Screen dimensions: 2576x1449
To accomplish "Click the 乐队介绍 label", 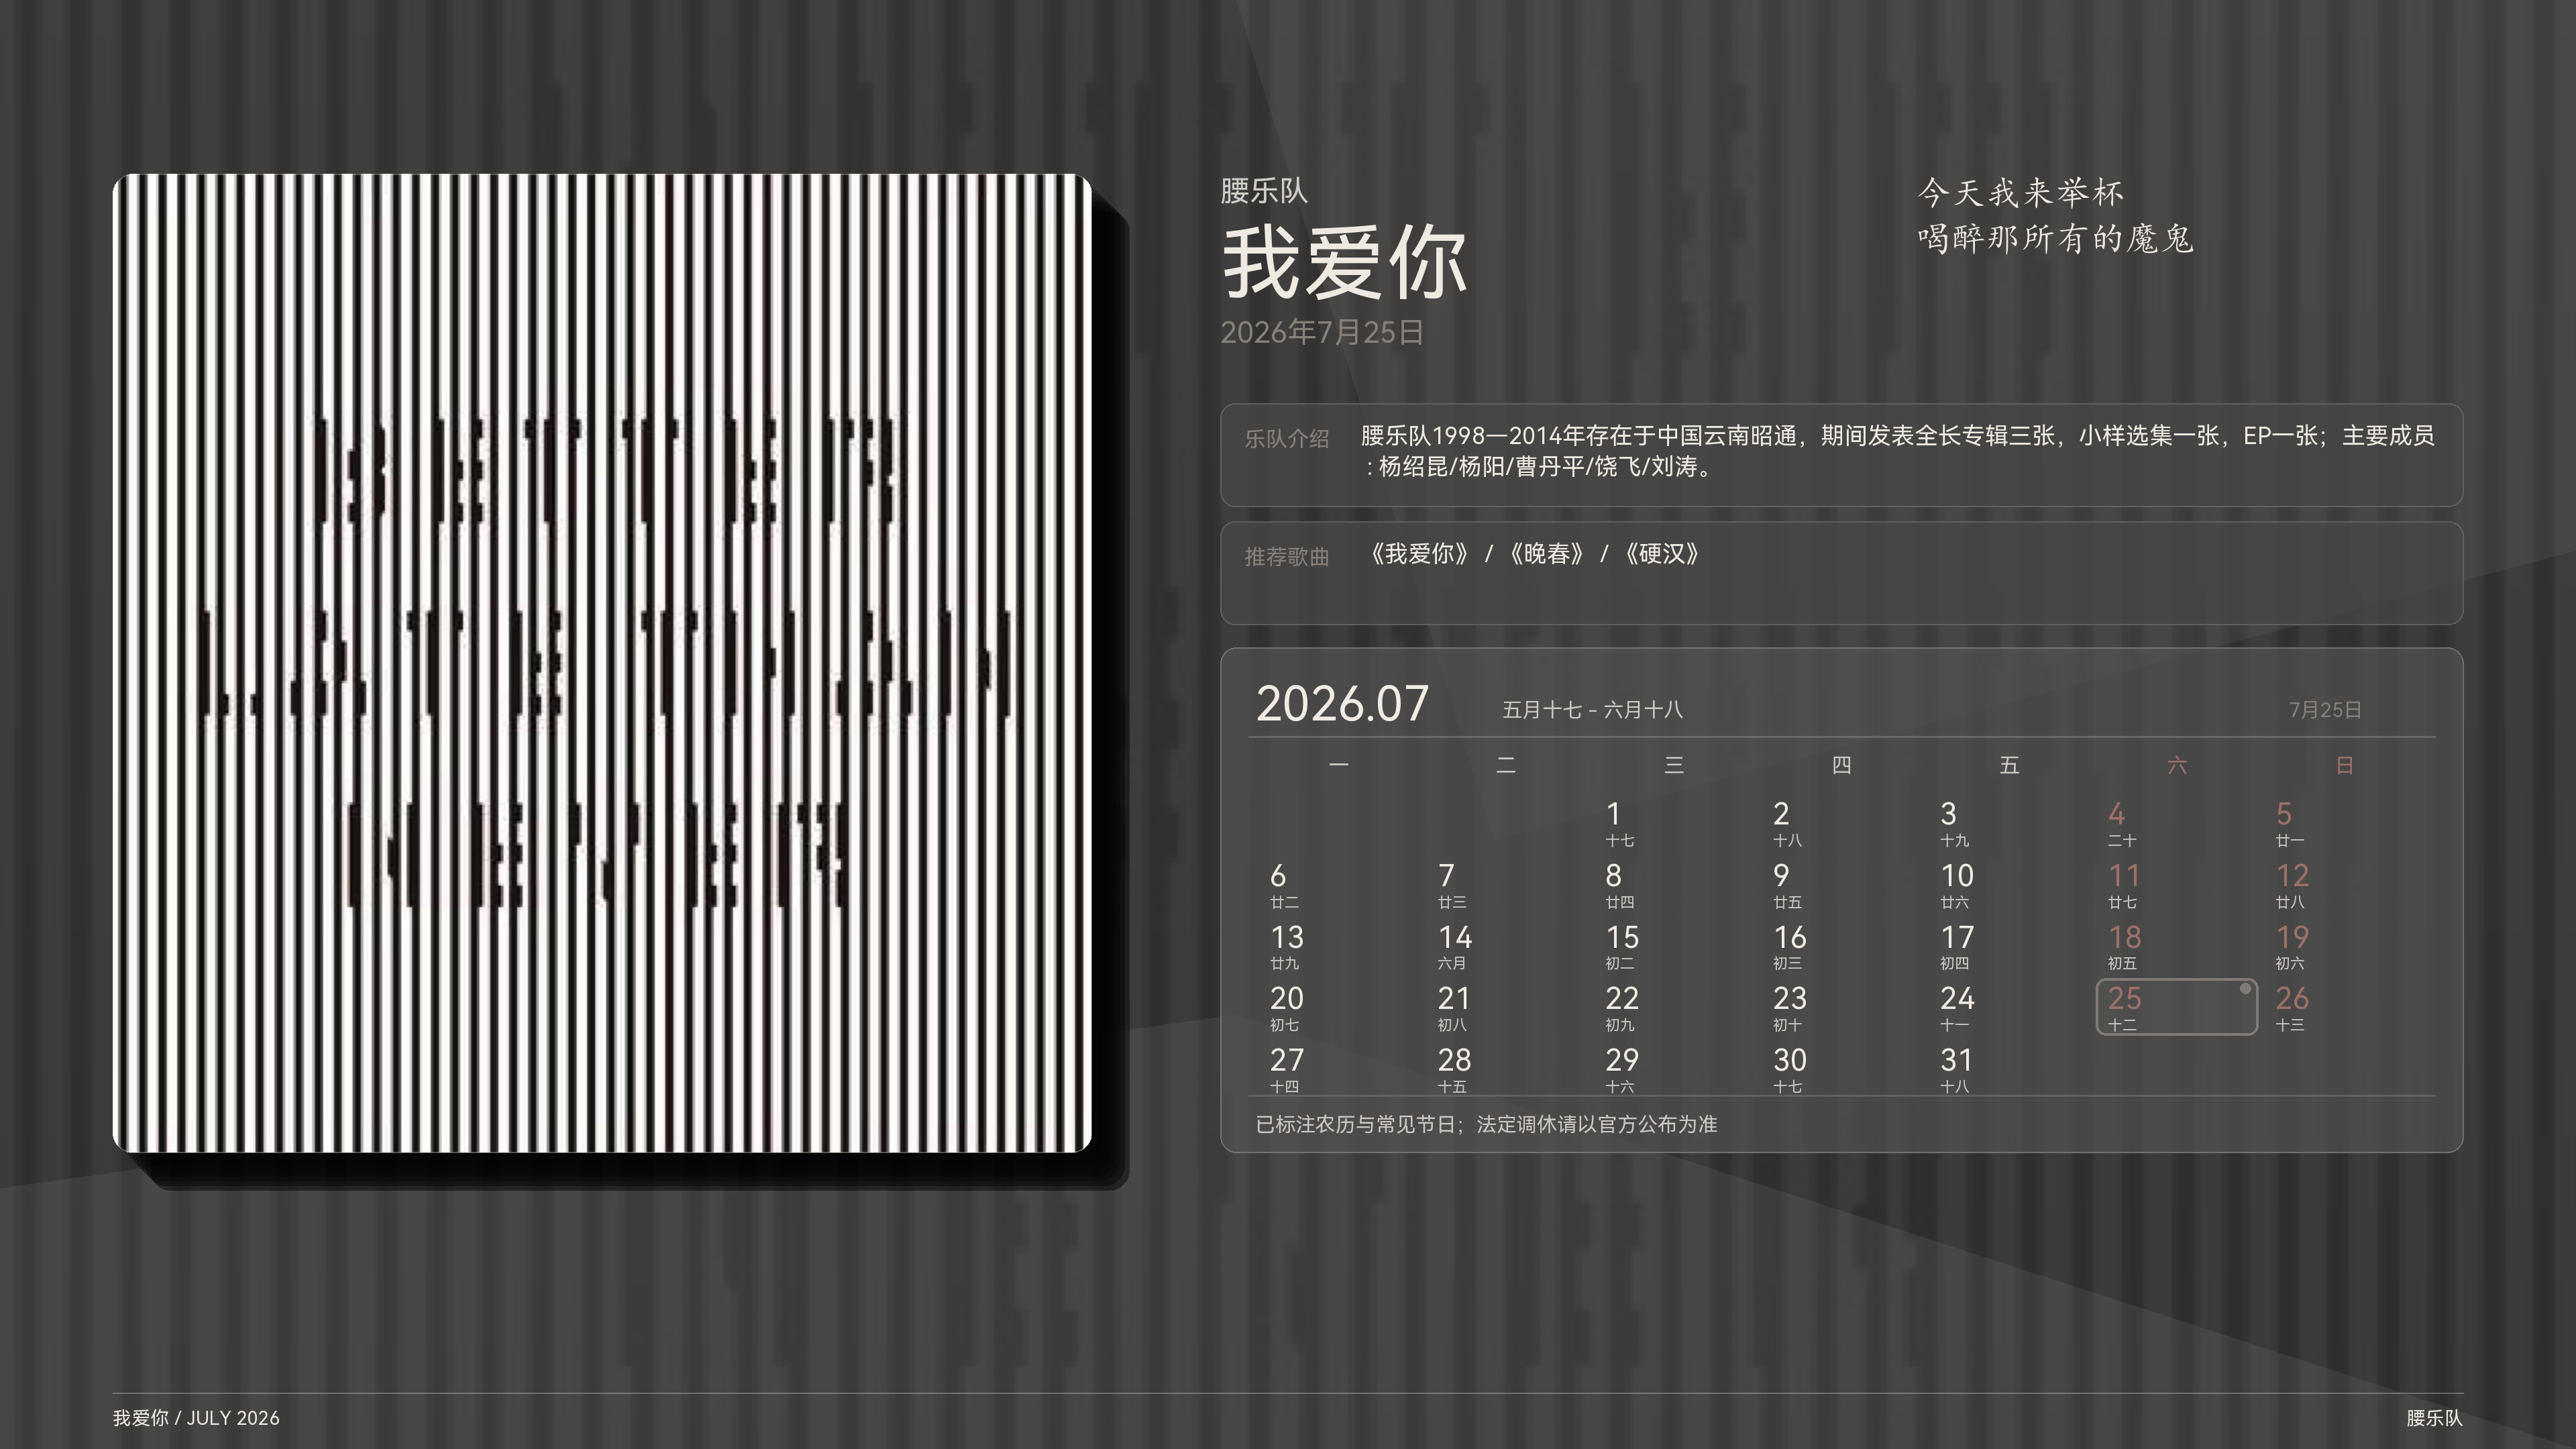I will pyautogui.click(x=1286, y=438).
